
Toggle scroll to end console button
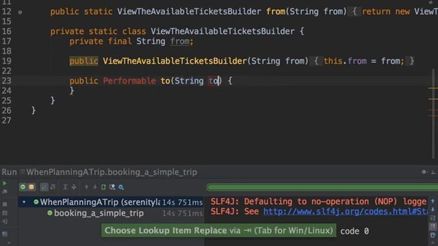[433, 227]
